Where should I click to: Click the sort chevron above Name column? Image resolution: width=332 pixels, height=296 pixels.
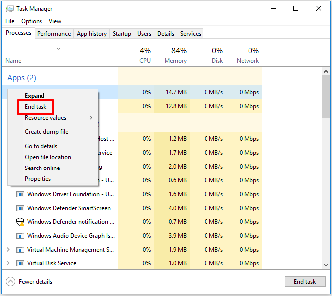(x=59, y=49)
